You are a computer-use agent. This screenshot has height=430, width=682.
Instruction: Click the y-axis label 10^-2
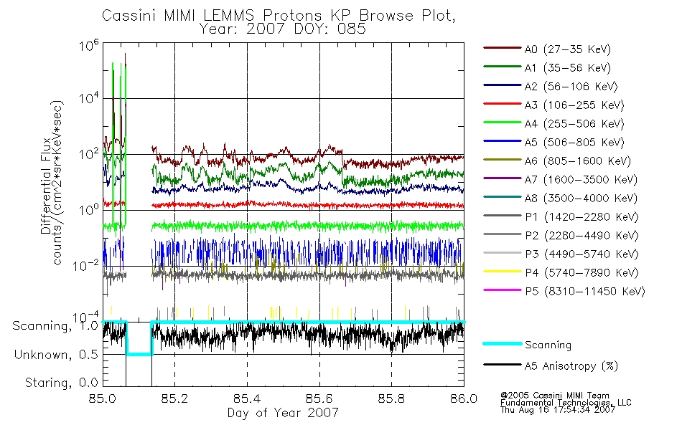[x=86, y=265]
